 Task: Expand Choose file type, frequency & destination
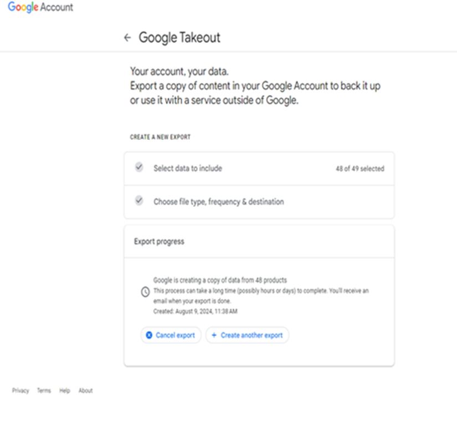click(259, 202)
